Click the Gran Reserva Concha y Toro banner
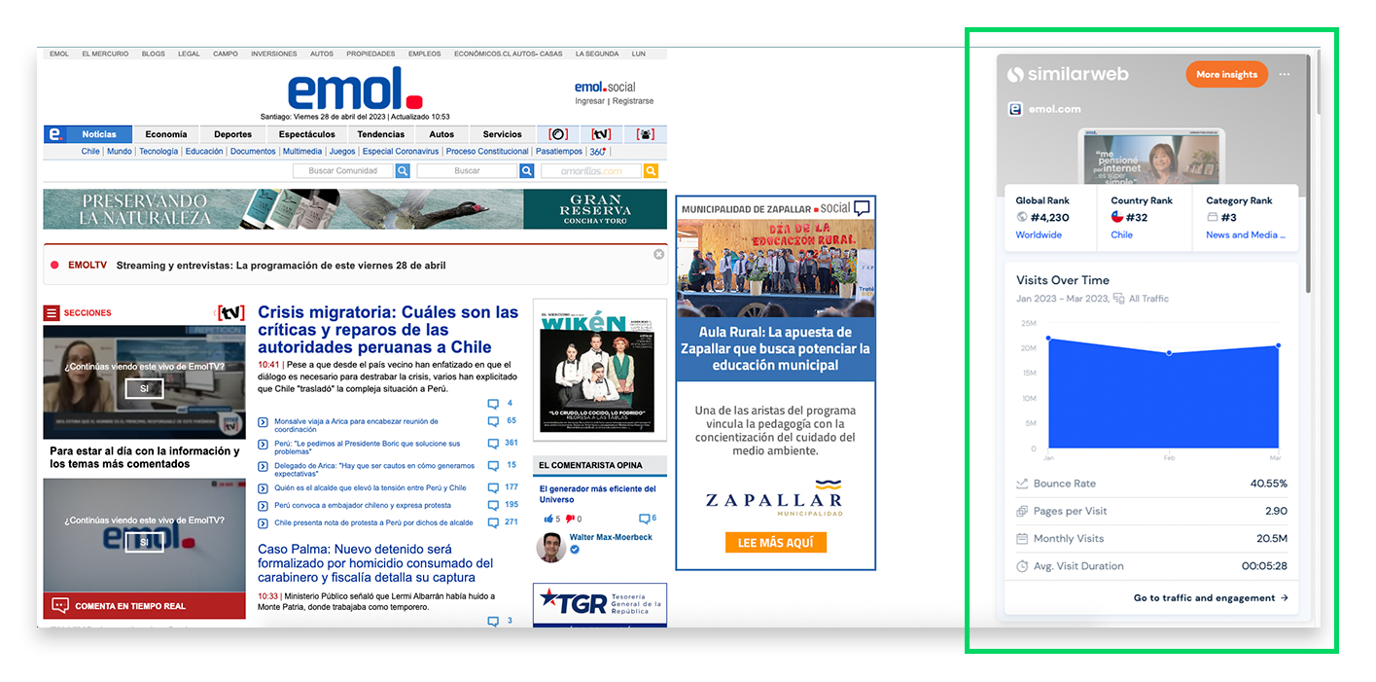The image size is (1376, 682). [x=355, y=209]
